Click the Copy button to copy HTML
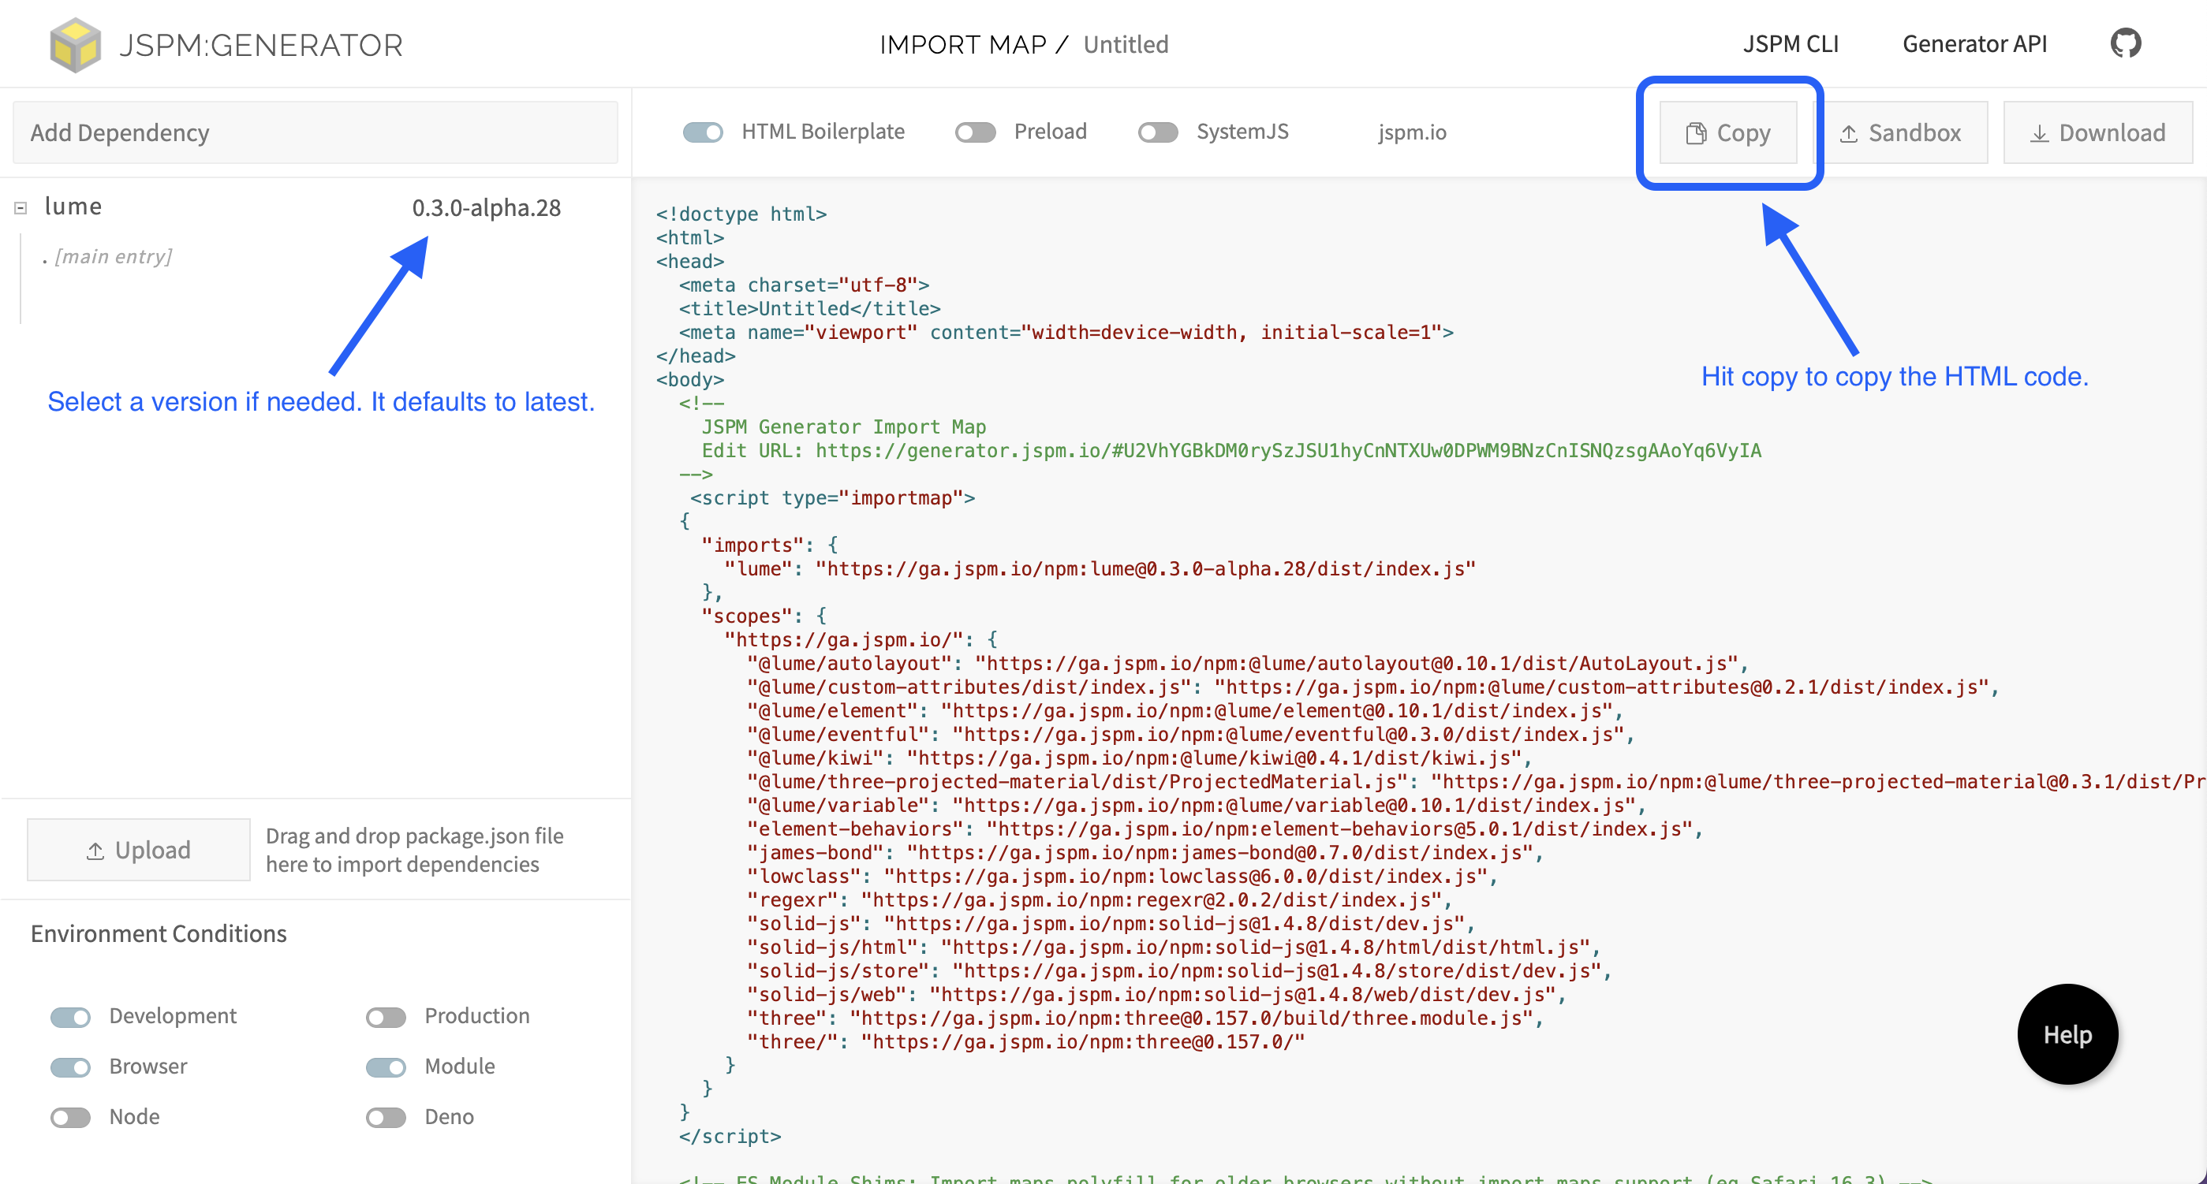This screenshot has width=2207, height=1184. (x=1728, y=132)
